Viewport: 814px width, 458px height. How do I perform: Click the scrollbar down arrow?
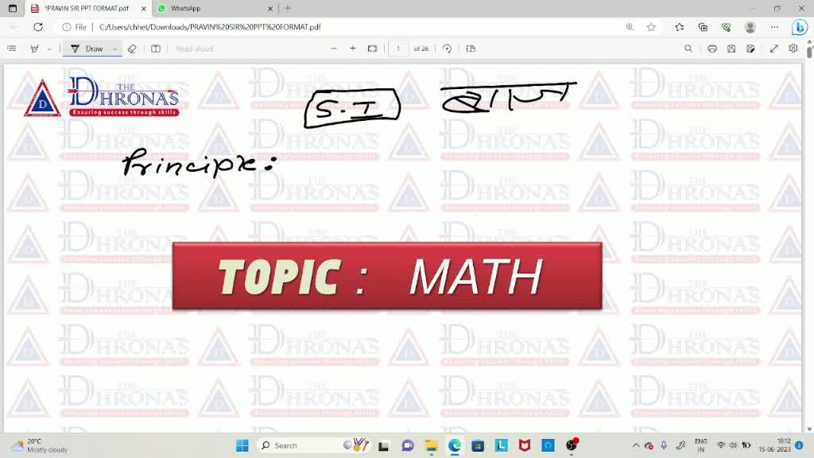809,429
